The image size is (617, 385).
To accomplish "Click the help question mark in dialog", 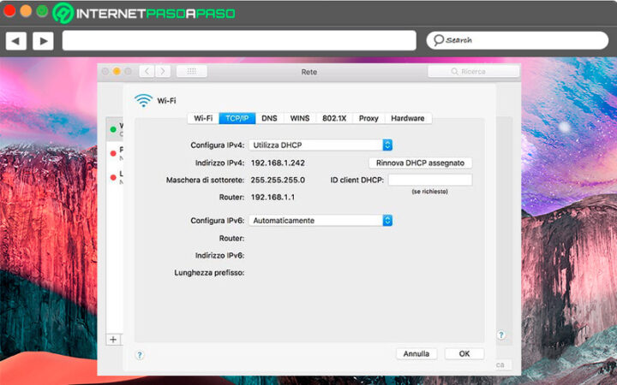I will click(x=140, y=354).
